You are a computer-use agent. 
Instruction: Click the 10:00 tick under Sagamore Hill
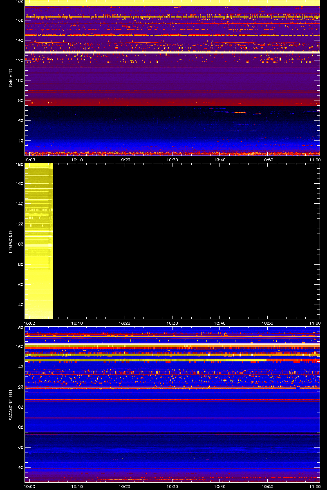click(x=30, y=486)
